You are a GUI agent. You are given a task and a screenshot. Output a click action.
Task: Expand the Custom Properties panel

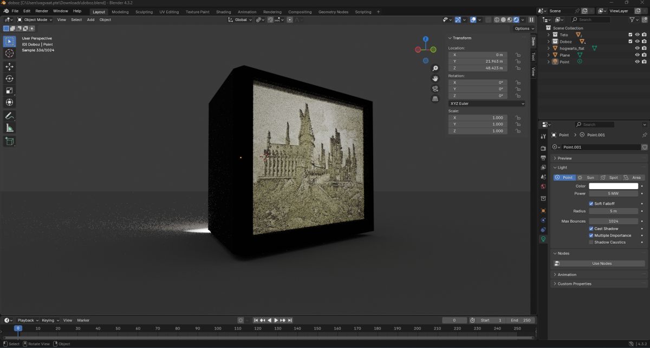point(599,284)
